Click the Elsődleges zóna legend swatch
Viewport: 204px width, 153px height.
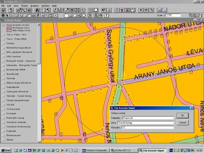point(10,28)
